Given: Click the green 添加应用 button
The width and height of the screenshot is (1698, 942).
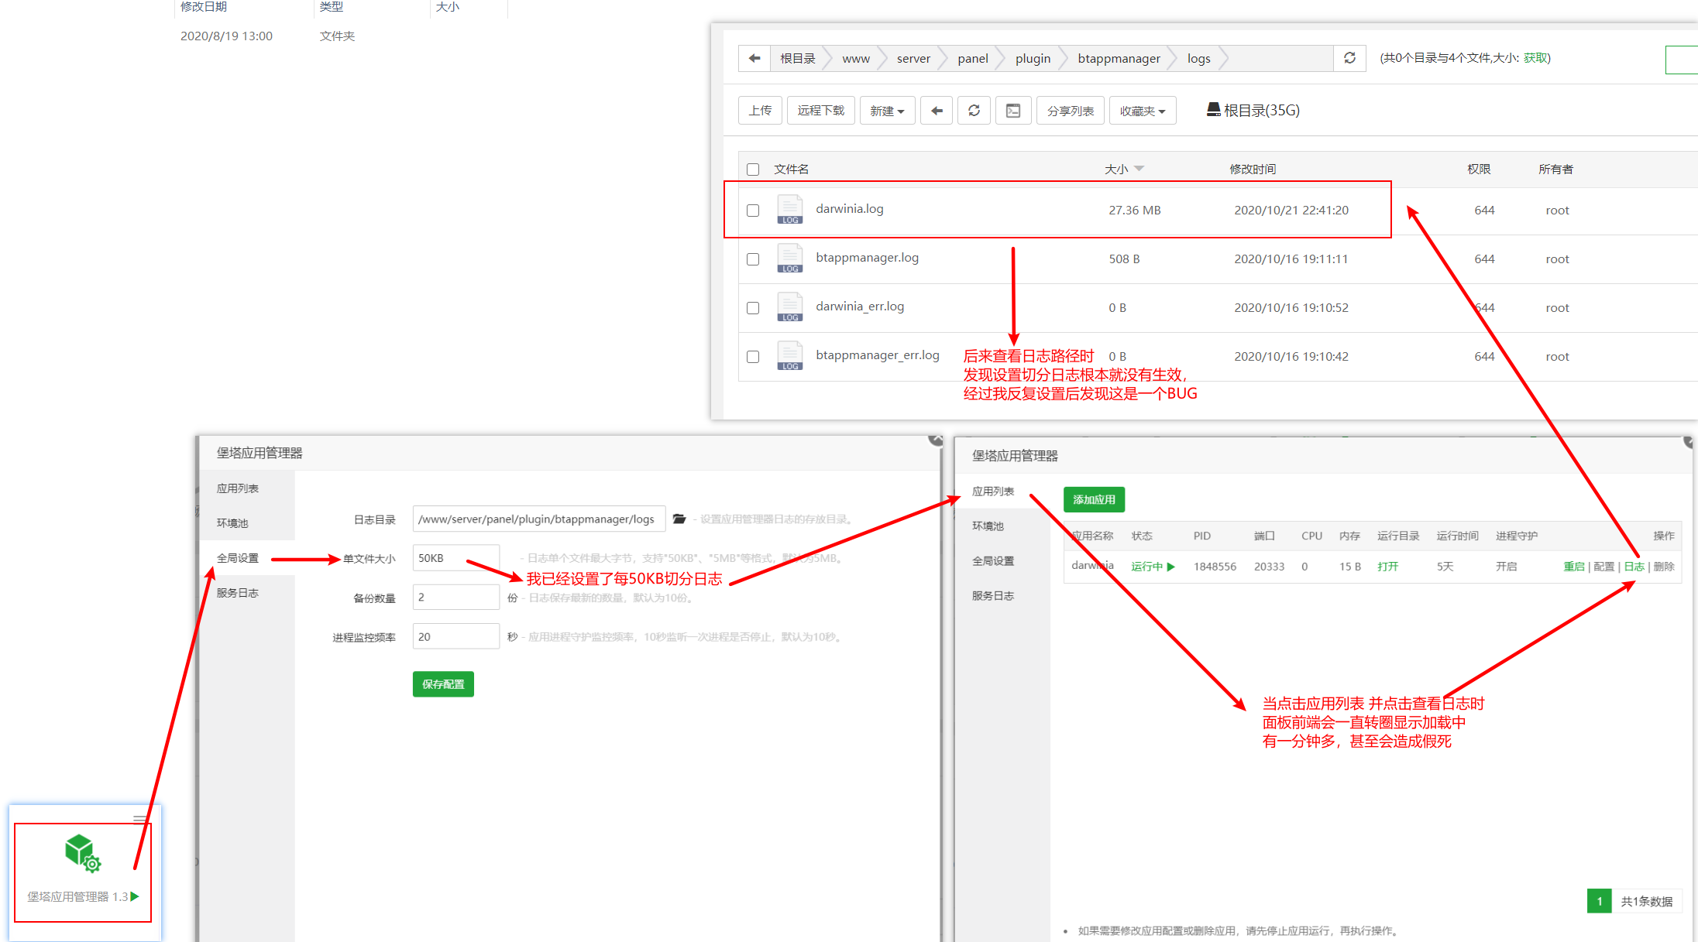Looking at the screenshot, I should coord(1094,500).
